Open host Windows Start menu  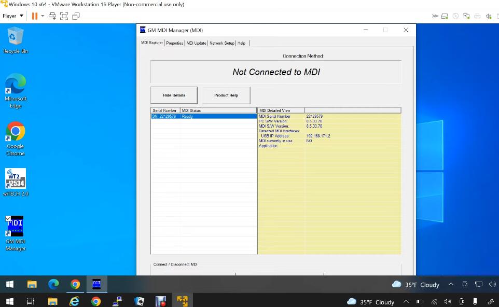(9, 301)
